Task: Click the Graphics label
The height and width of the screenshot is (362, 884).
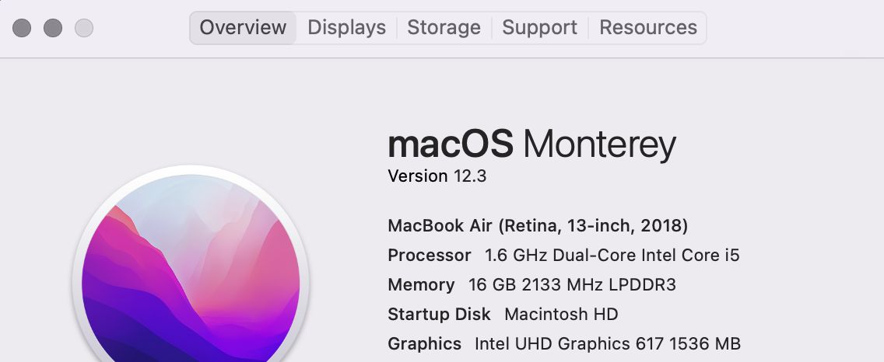Action: coord(425,343)
